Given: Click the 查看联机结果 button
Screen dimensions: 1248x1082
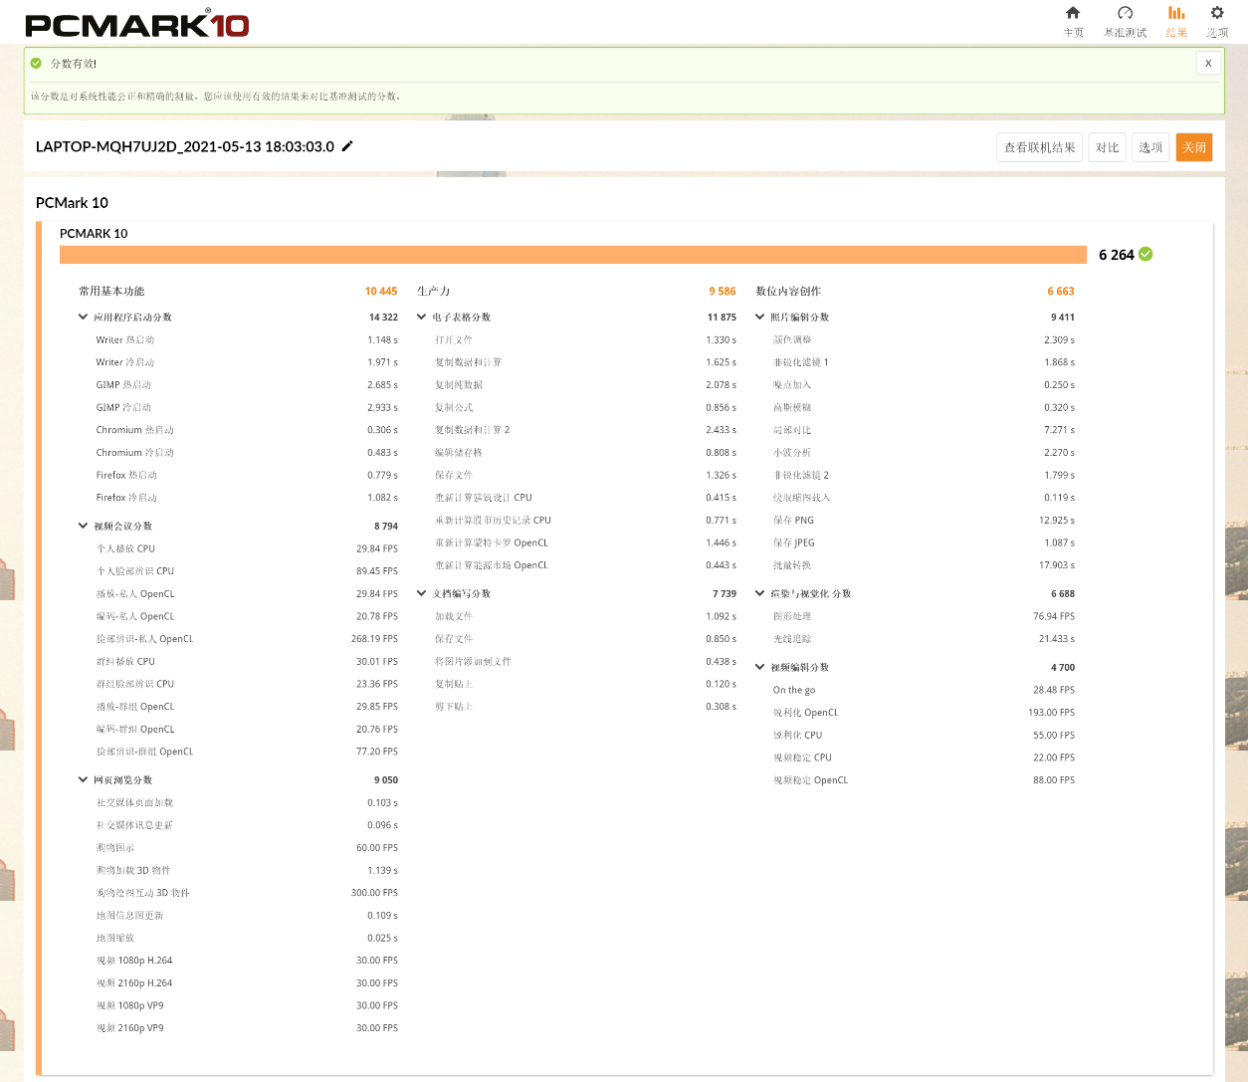Looking at the screenshot, I should [1039, 147].
